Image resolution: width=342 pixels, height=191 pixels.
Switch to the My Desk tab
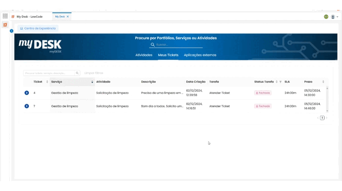pyautogui.click(x=60, y=17)
